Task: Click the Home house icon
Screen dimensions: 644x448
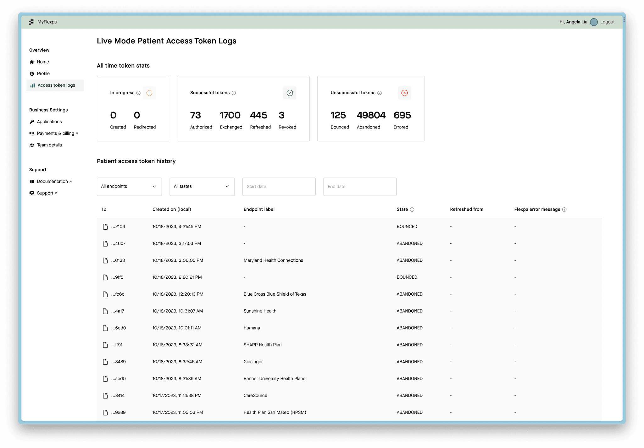Action: point(32,62)
